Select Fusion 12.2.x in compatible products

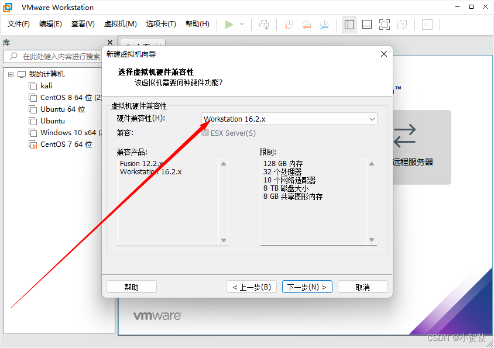142,163
